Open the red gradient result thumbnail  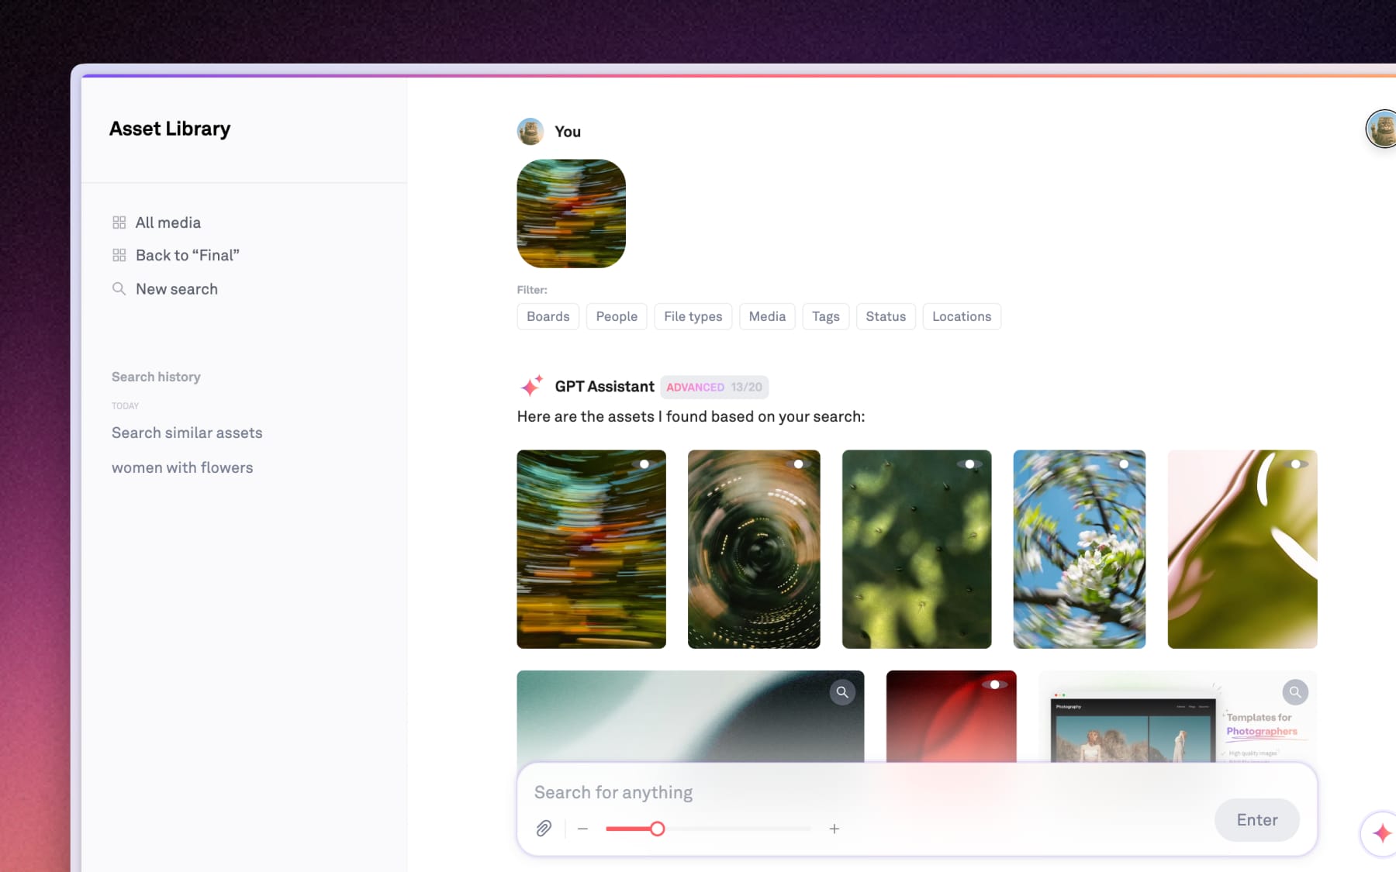pyautogui.click(x=952, y=716)
